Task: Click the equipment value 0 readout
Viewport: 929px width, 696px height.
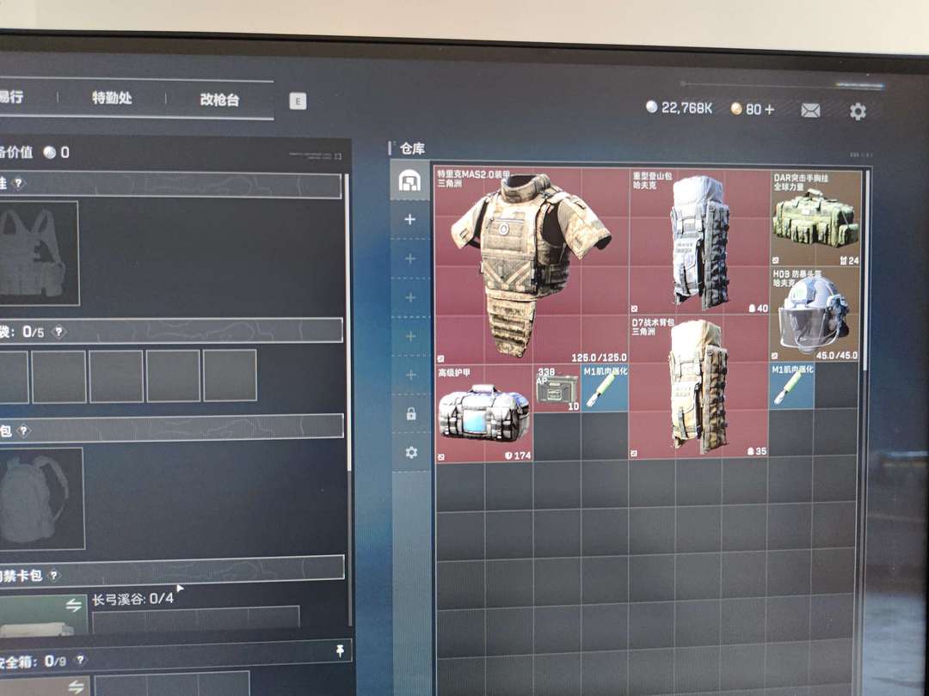Action: pyautogui.click(x=65, y=153)
